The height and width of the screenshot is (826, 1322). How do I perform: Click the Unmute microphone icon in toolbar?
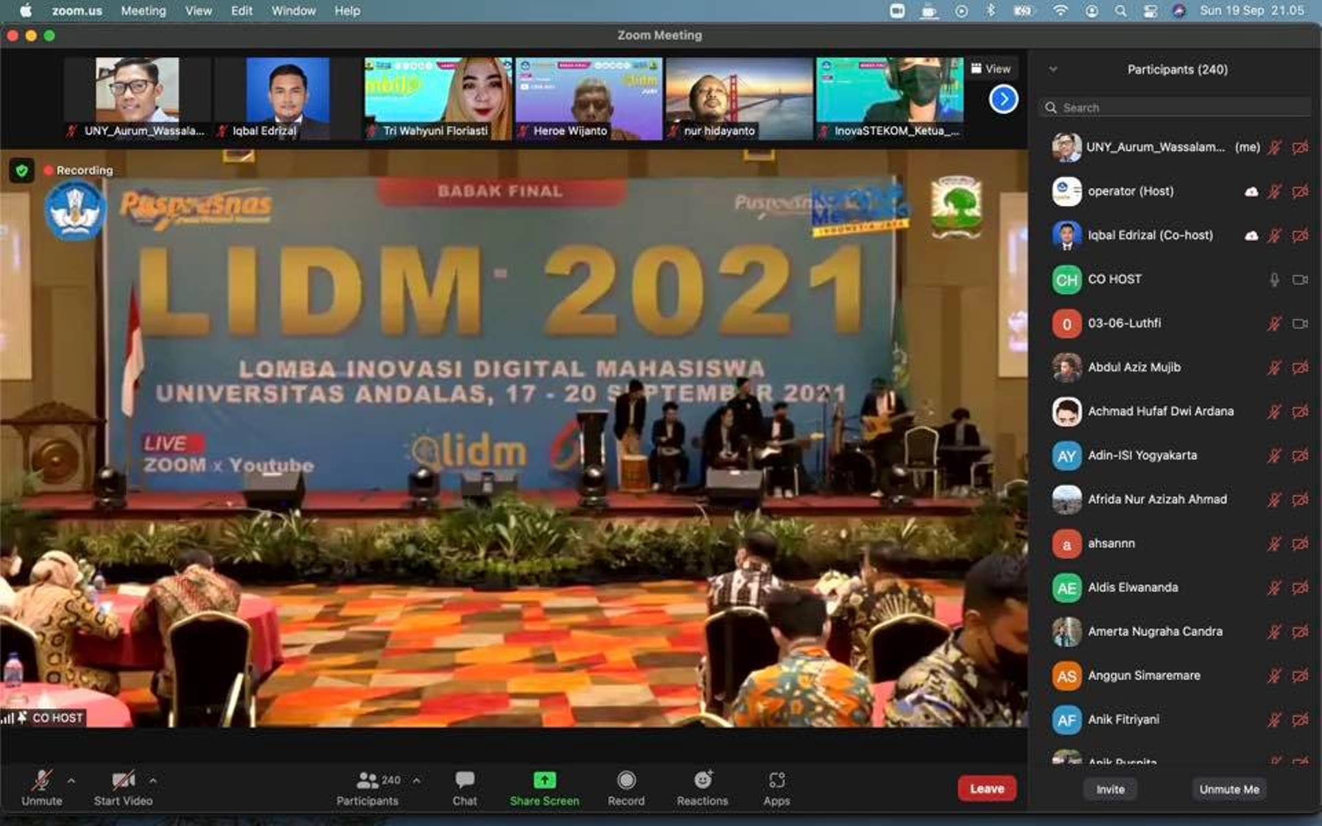(42, 781)
